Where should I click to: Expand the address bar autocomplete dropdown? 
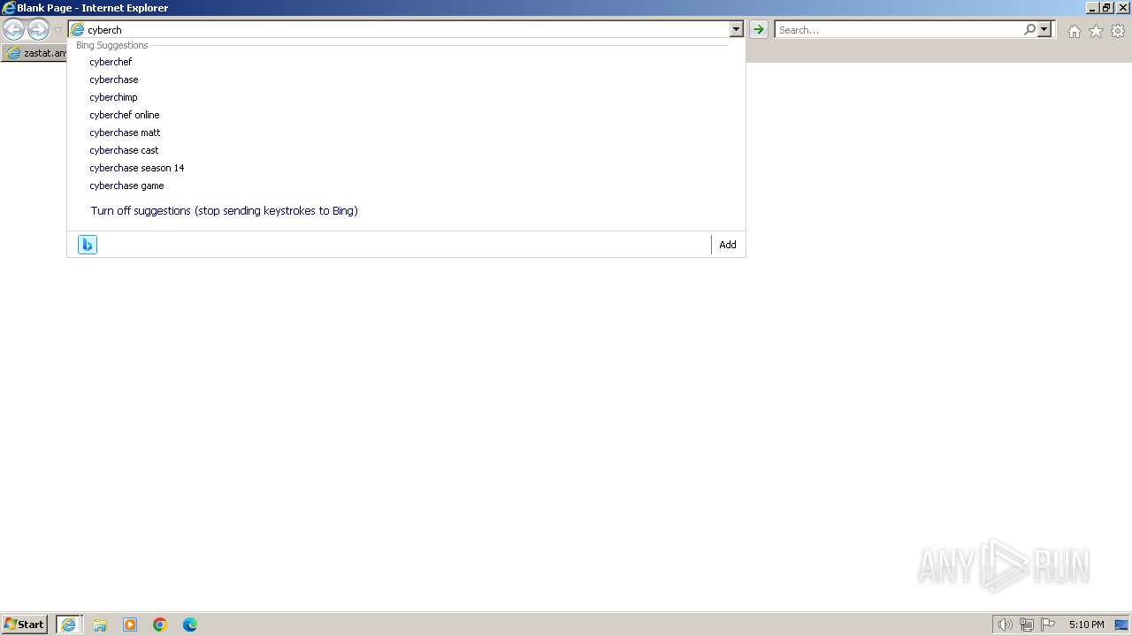[737, 29]
